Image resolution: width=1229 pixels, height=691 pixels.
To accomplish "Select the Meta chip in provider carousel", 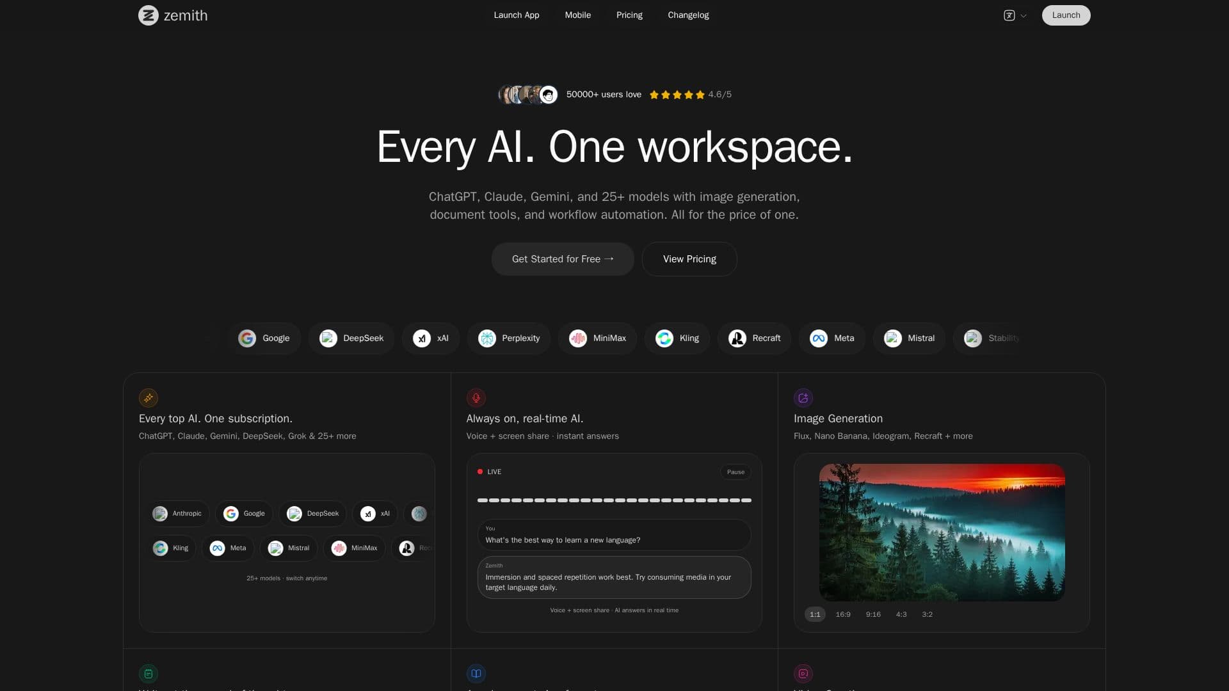I will click(832, 338).
